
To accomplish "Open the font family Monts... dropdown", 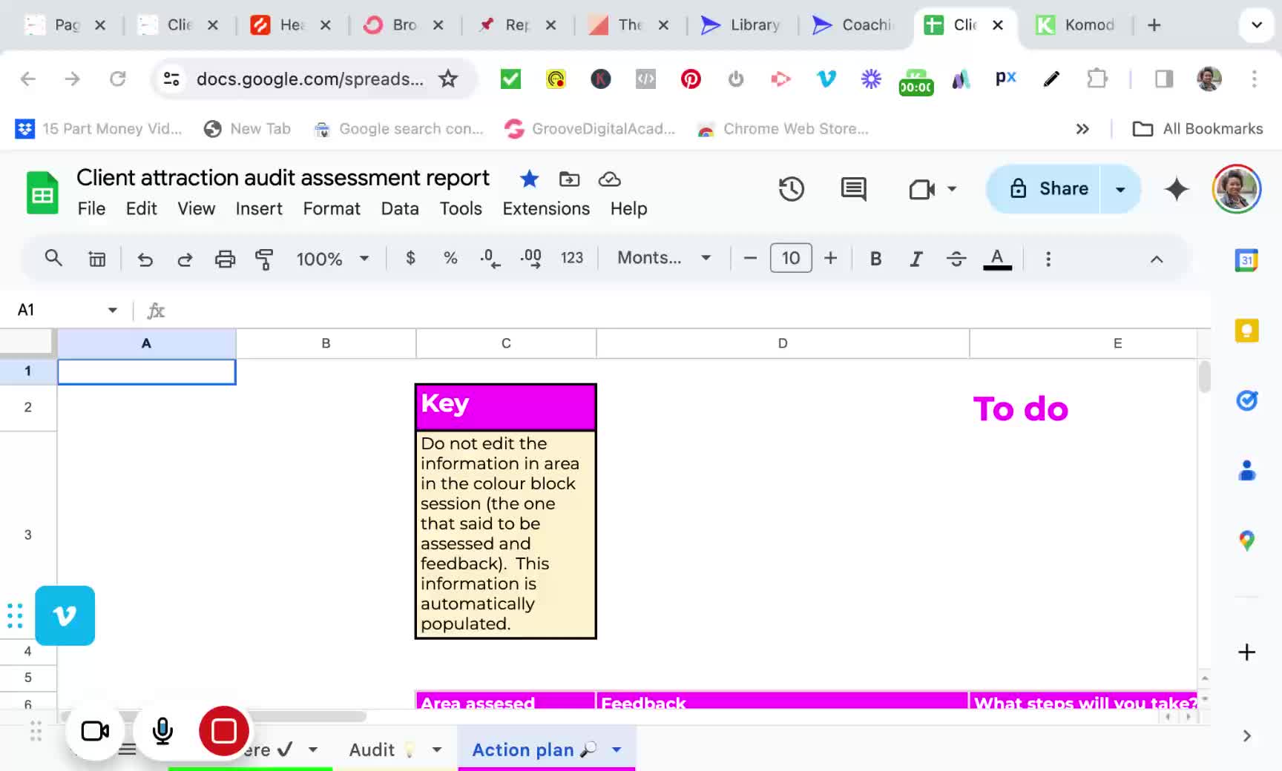I will click(x=663, y=258).
